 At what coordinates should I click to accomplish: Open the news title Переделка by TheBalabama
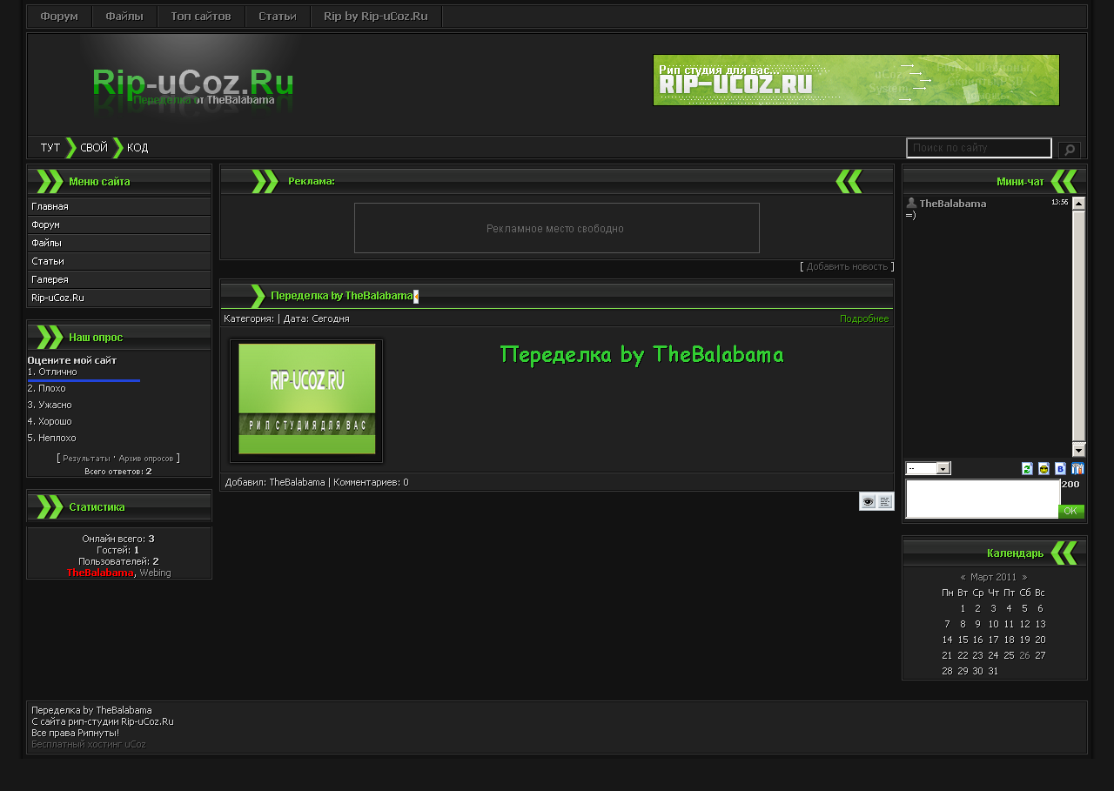(x=341, y=296)
